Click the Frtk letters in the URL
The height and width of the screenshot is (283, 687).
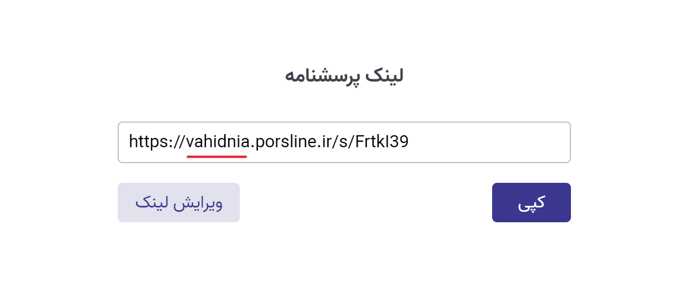pos(369,142)
